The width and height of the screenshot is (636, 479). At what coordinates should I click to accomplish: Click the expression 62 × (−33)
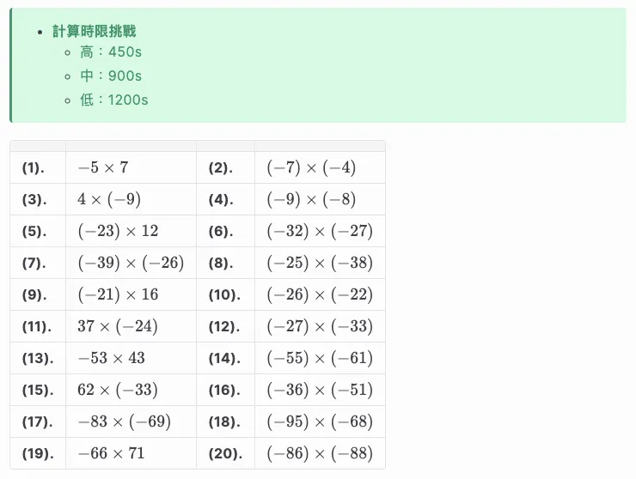coord(118,390)
